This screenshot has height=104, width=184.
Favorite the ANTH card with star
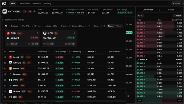(74, 33)
